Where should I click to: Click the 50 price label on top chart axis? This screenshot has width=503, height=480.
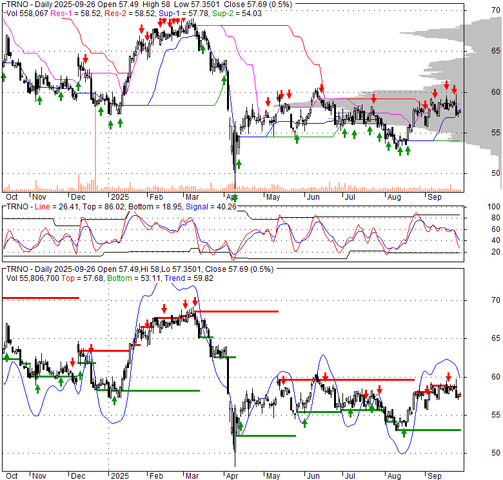(x=496, y=173)
